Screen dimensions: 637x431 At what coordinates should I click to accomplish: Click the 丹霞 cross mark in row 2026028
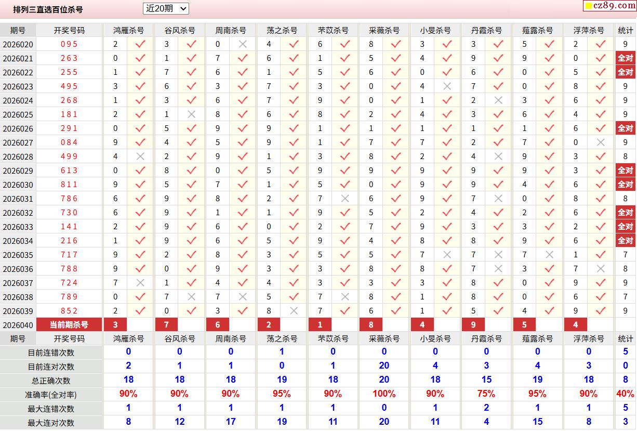point(498,156)
